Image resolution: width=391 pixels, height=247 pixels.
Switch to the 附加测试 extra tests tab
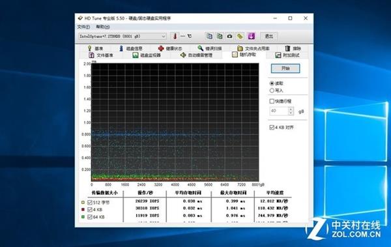tap(287, 55)
